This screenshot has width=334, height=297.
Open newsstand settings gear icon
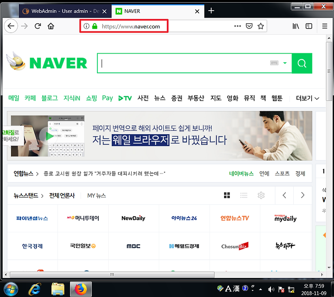click(261, 195)
